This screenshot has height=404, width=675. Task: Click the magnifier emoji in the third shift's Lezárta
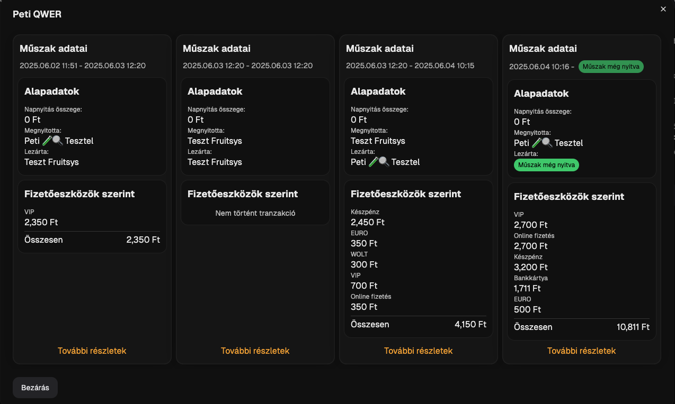click(x=384, y=162)
